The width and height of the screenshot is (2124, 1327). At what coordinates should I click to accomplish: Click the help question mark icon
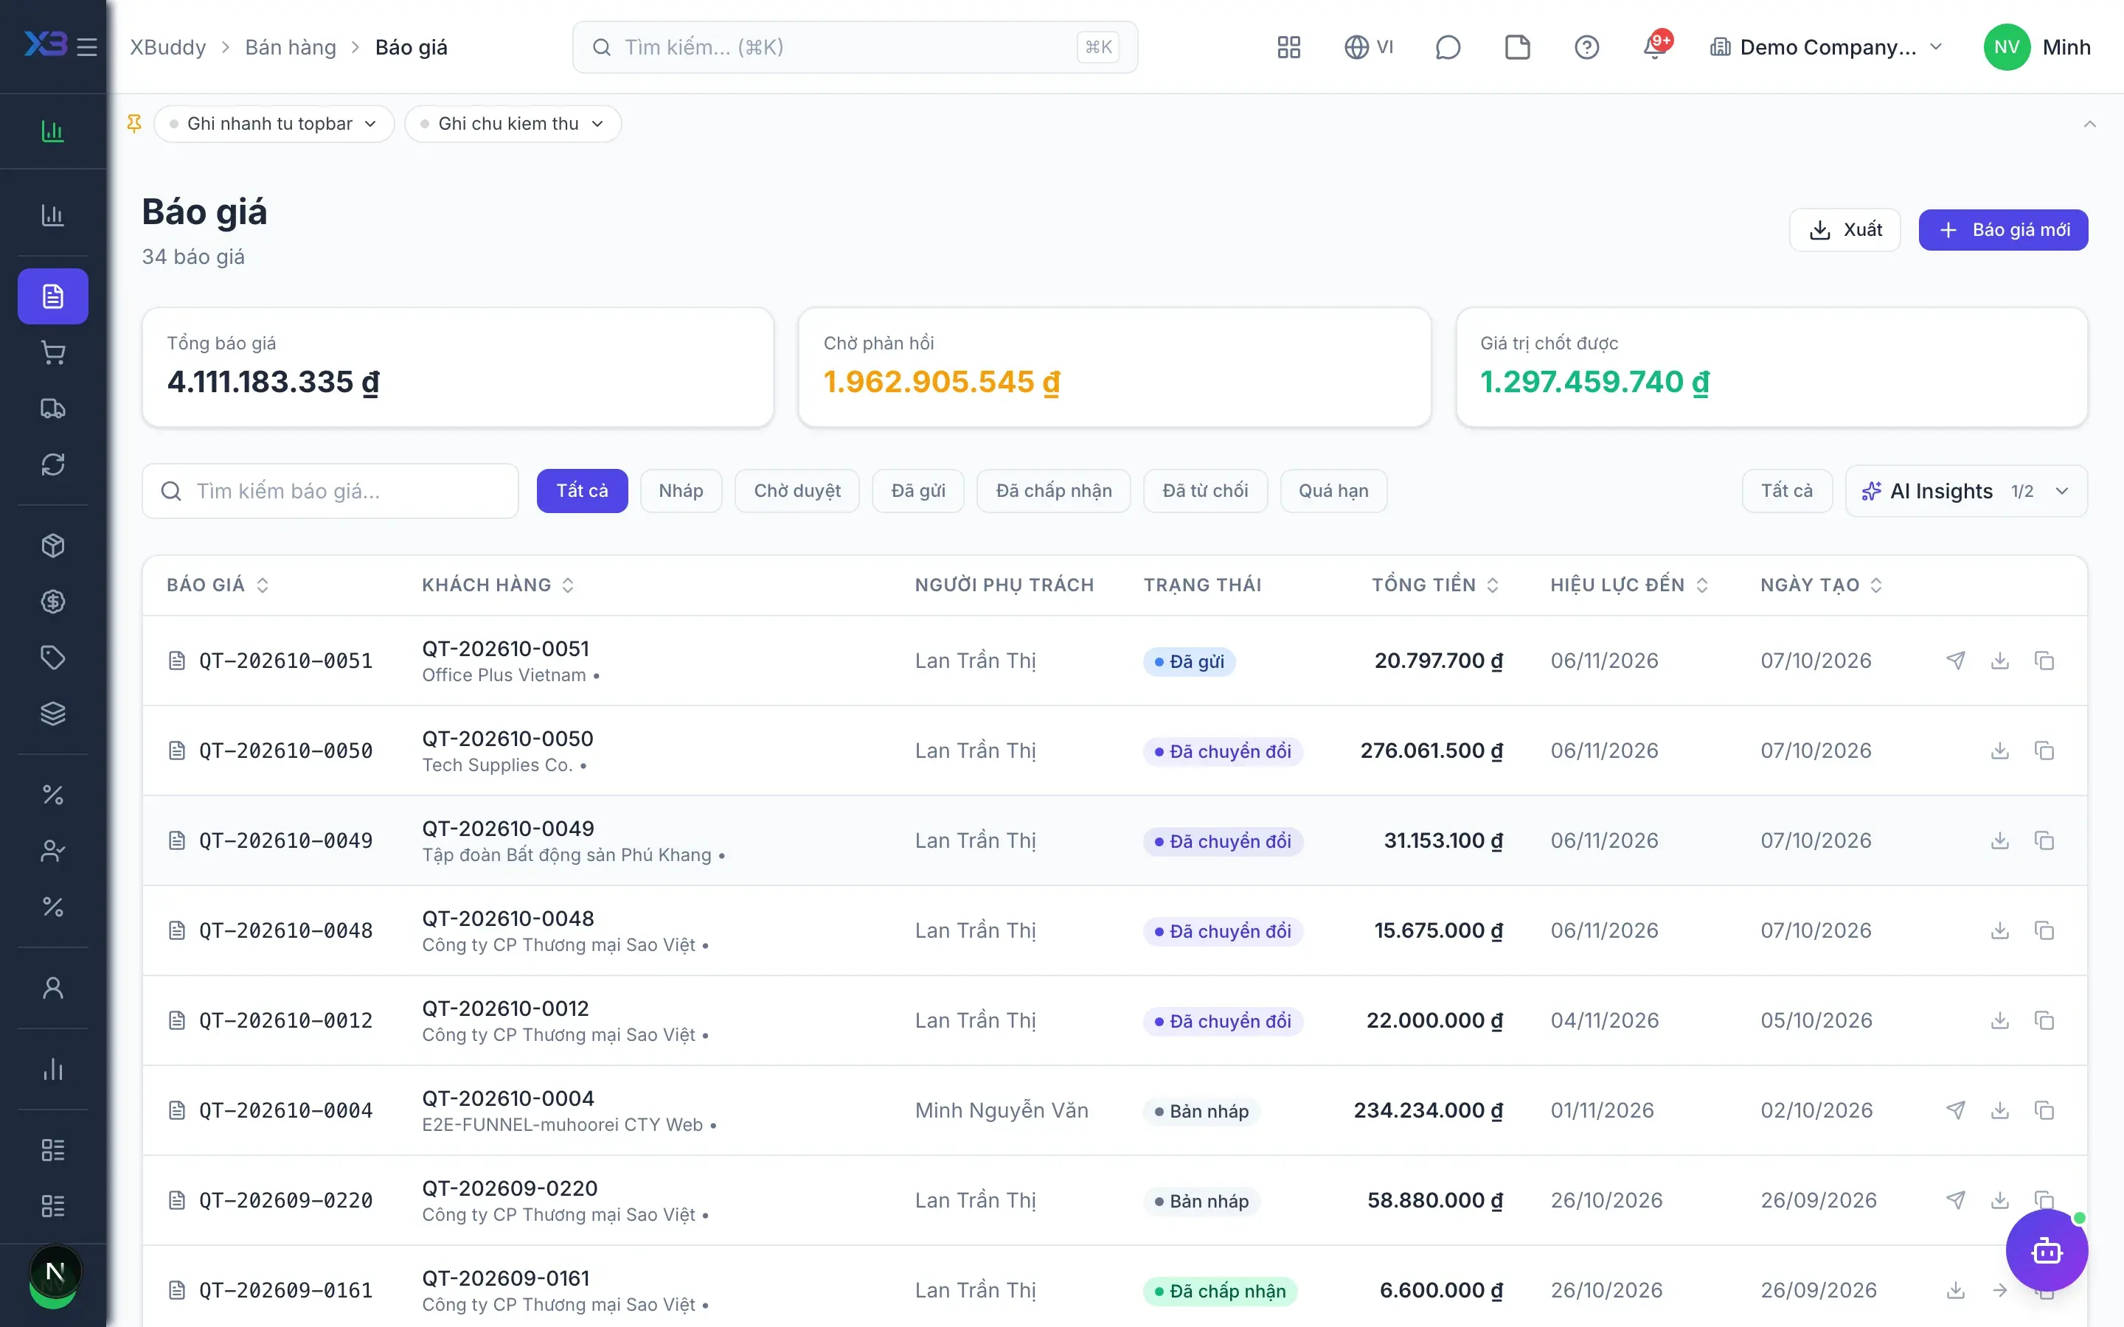tap(1586, 47)
